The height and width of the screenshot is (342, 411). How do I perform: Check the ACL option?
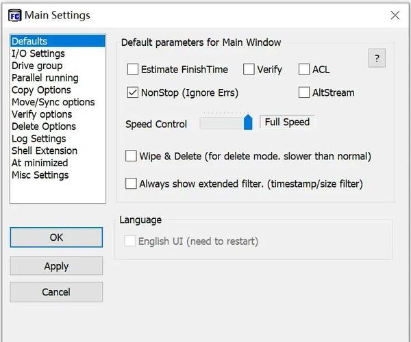coord(305,69)
